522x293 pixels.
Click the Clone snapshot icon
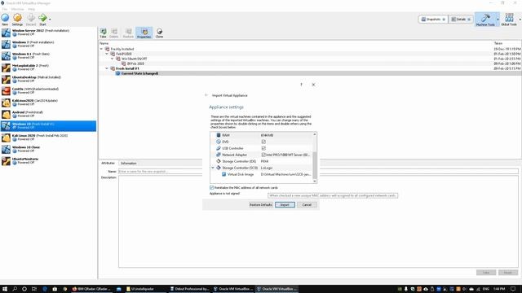pyautogui.click(x=160, y=33)
